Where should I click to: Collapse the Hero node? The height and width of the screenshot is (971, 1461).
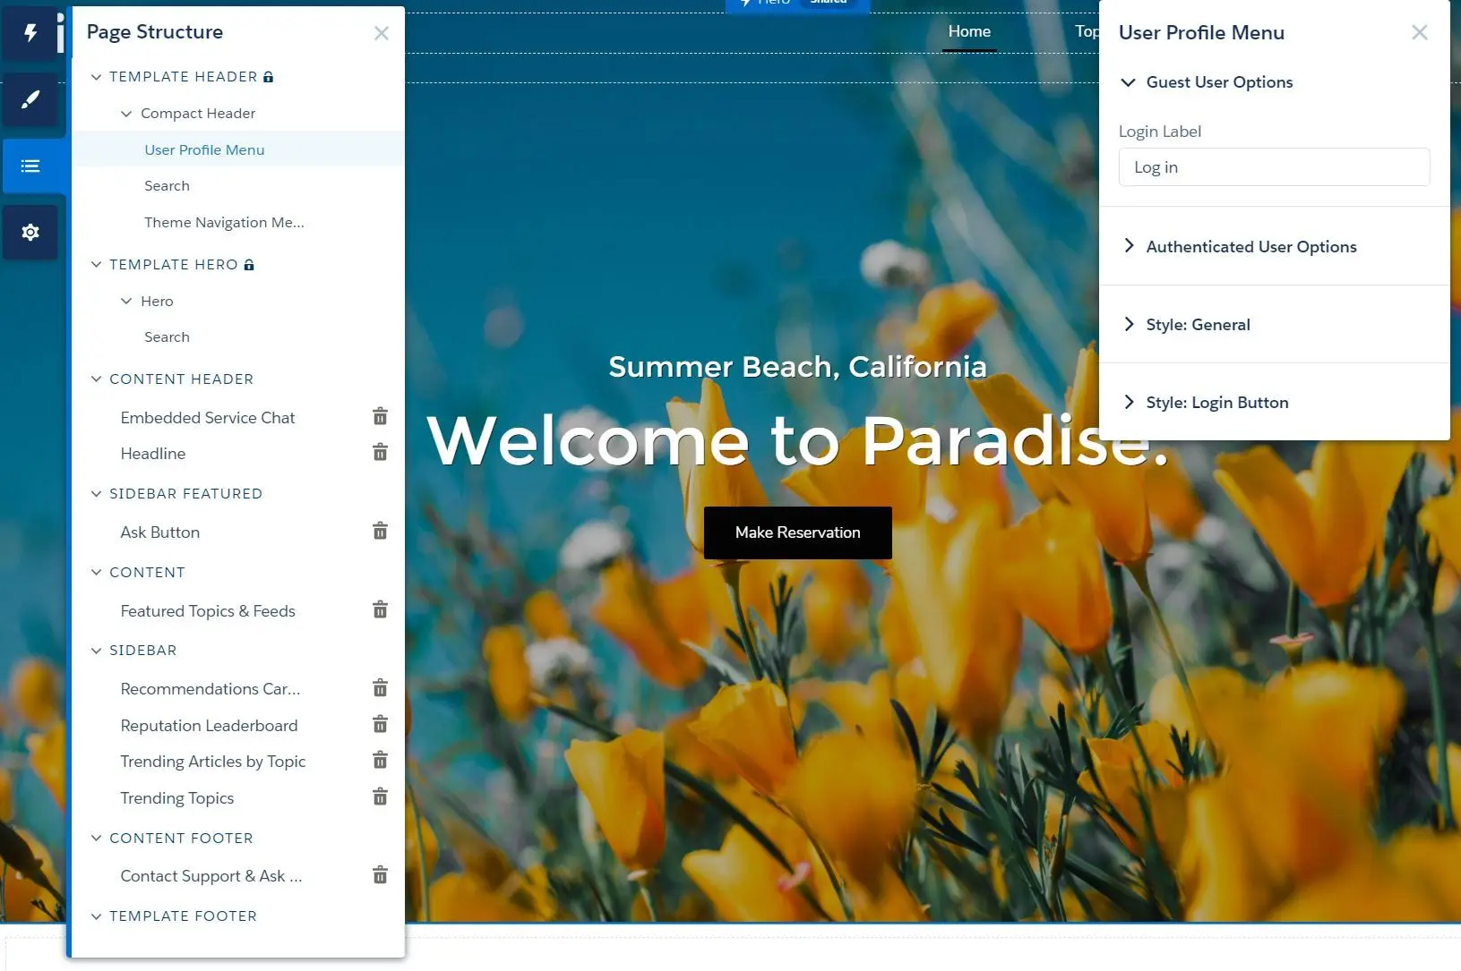tap(126, 302)
